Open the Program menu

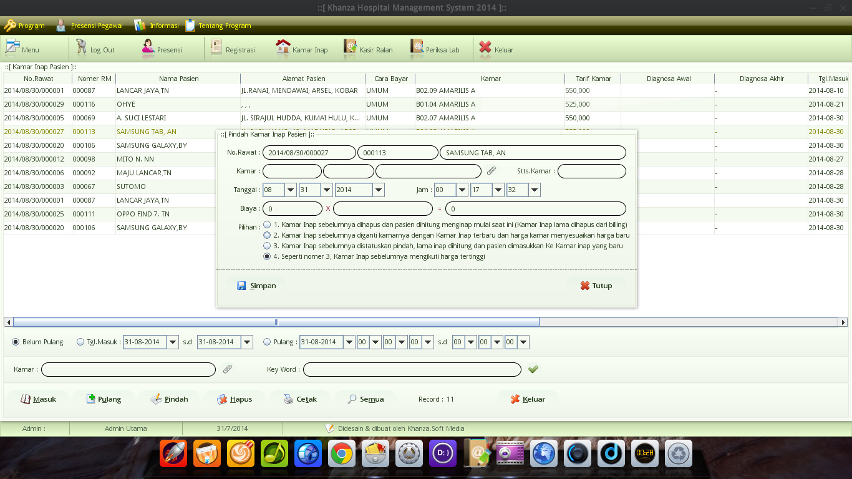coord(24,26)
